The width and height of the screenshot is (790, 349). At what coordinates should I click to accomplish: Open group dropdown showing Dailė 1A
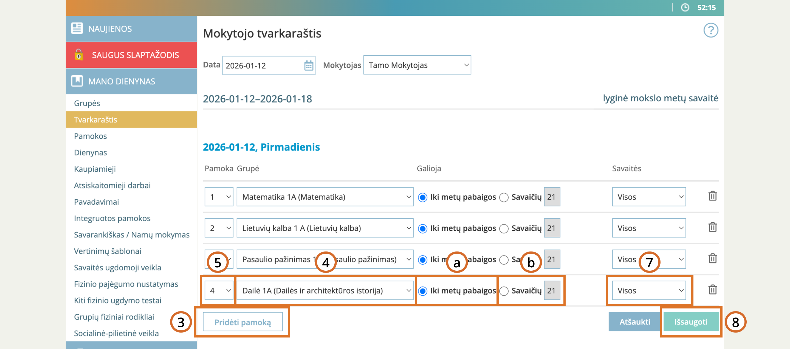[325, 291]
